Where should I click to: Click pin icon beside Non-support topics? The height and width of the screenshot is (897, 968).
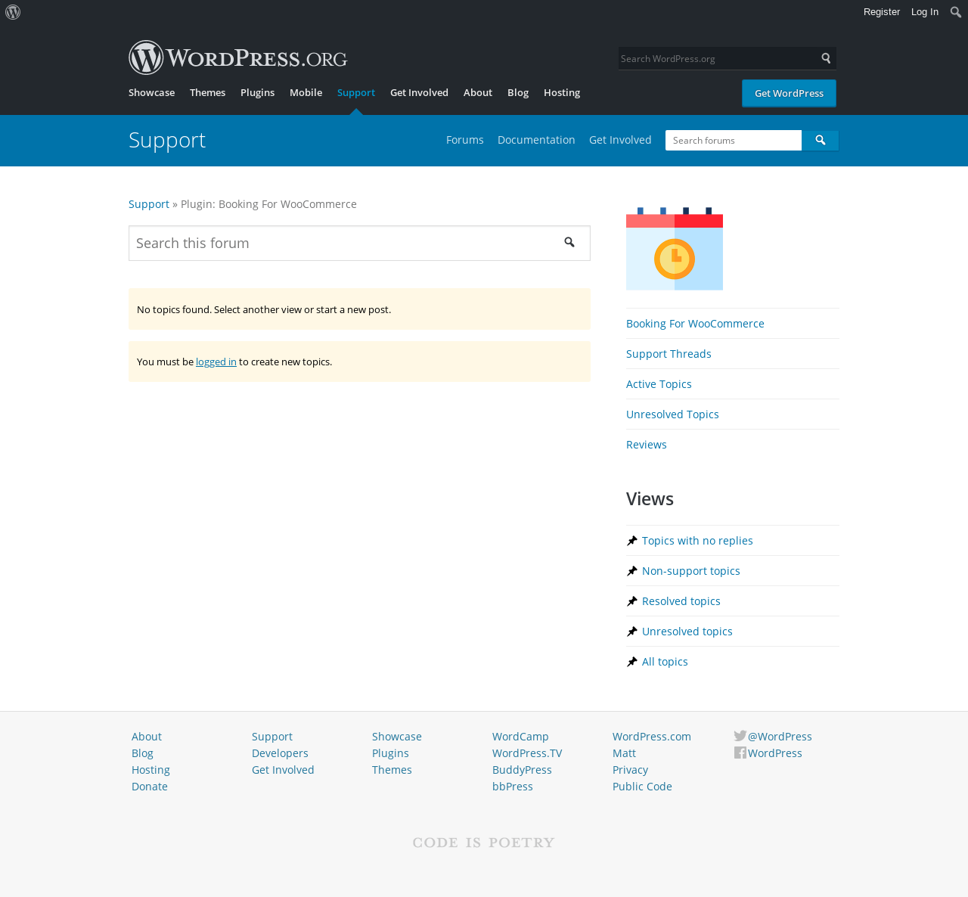pos(632,571)
